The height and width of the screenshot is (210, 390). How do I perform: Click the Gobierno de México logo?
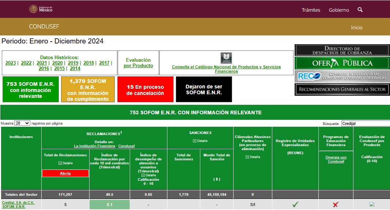[x=41, y=9]
